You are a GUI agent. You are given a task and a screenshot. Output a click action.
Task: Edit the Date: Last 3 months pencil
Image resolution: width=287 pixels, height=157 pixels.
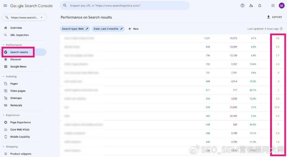[x=121, y=29]
